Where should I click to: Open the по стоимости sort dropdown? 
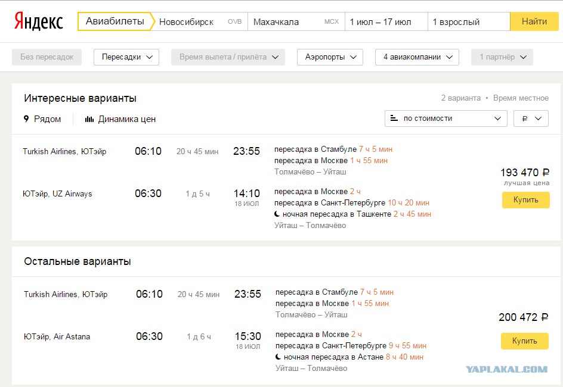click(x=446, y=118)
